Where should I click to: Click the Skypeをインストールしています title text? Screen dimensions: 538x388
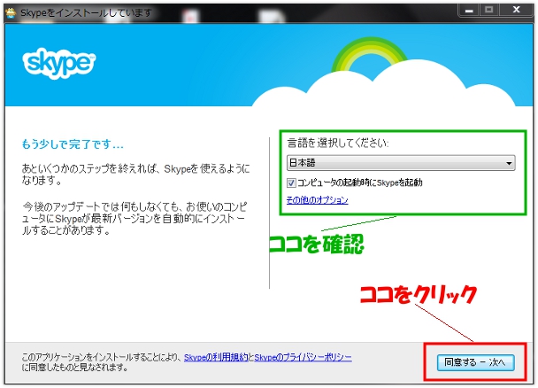click(86, 13)
